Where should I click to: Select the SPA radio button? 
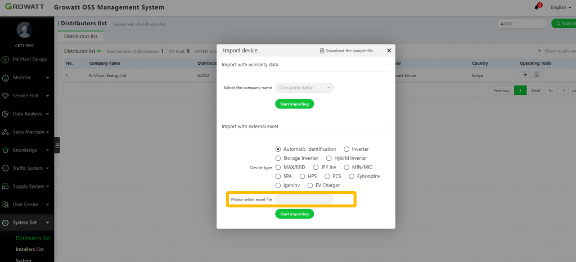278,176
